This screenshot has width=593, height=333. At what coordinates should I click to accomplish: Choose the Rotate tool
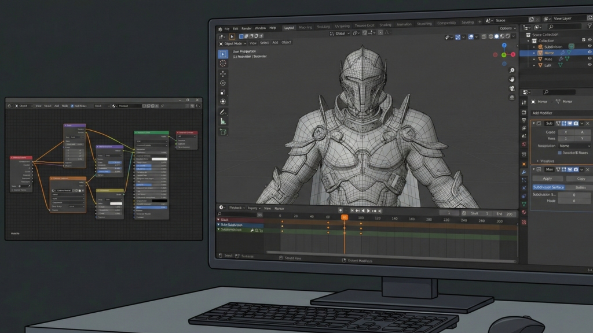(223, 83)
